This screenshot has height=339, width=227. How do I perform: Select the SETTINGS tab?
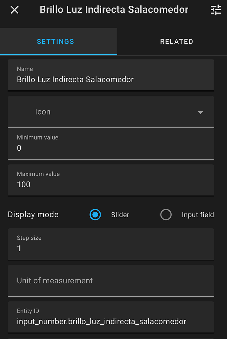point(55,41)
